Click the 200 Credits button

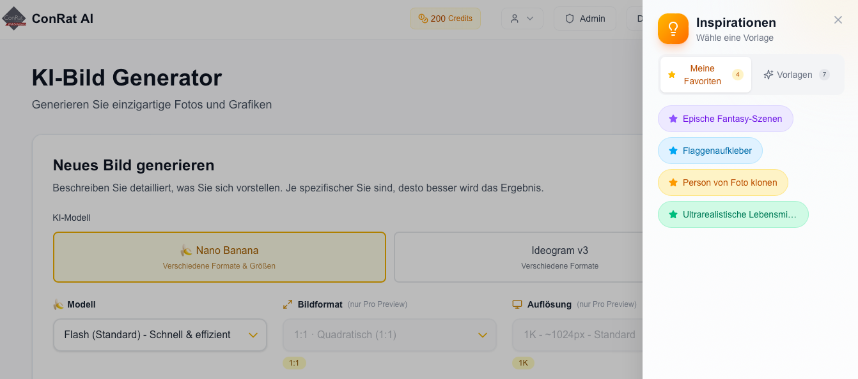pos(445,19)
